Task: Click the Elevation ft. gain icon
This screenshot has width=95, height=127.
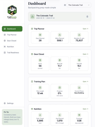Action: coord(79,35)
